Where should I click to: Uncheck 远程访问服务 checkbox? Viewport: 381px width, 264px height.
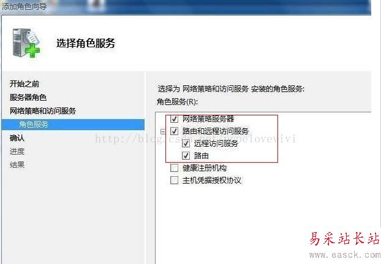[186, 144]
